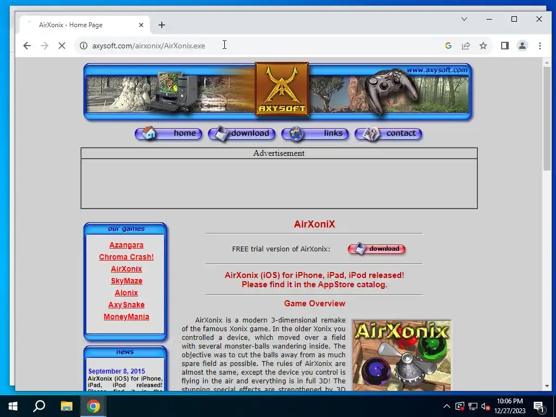Click the AirXonix game cover thumbnail
This screenshot has width=556, height=417.
point(401,355)
